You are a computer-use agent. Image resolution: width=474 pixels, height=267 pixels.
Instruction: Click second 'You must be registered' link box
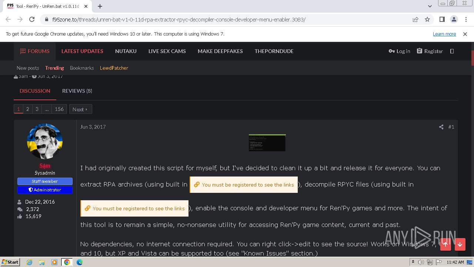[134, 208]
